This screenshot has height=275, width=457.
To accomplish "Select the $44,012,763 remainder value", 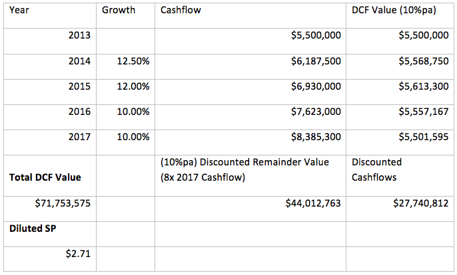I will (x=312, y=203).
